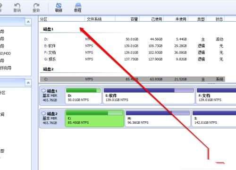This screenshot has width=236, height=170.
Task: Select D: 50.01GB NTFS block in disk map
Action: (x=84, y=96)
